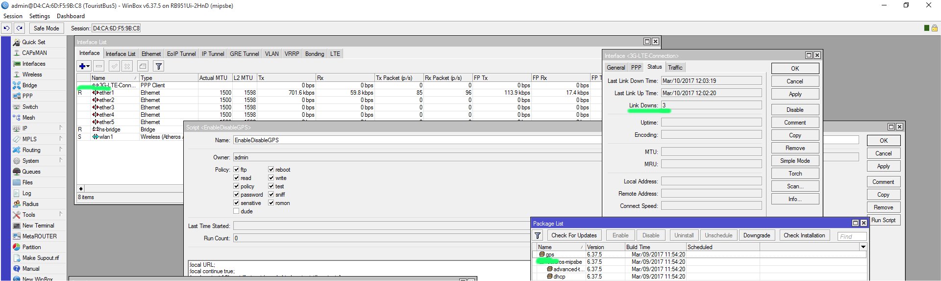Expand the Routing submenu arrow
Viewport: 941px width, 281px height.
click(61, 150)
